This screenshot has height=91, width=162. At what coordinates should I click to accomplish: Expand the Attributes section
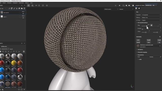click(137, 50)
